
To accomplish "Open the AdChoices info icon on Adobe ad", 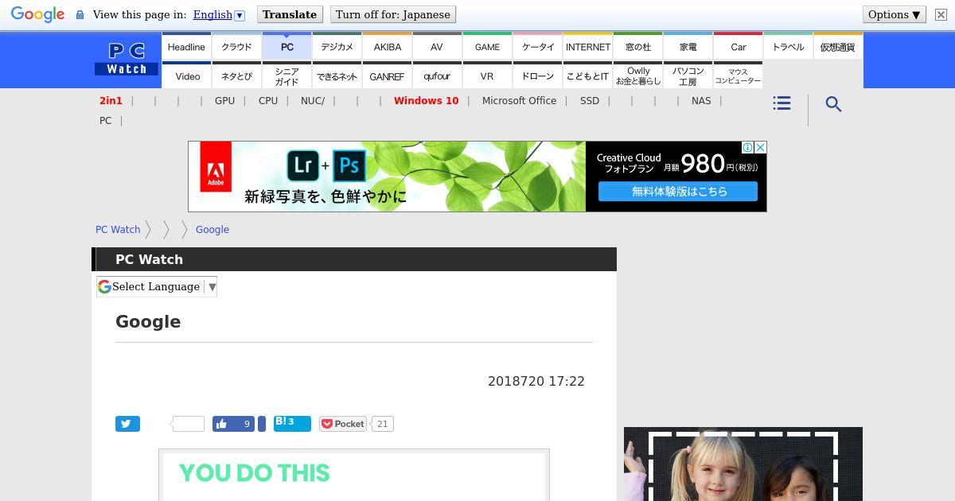I will tap(747, 147).
